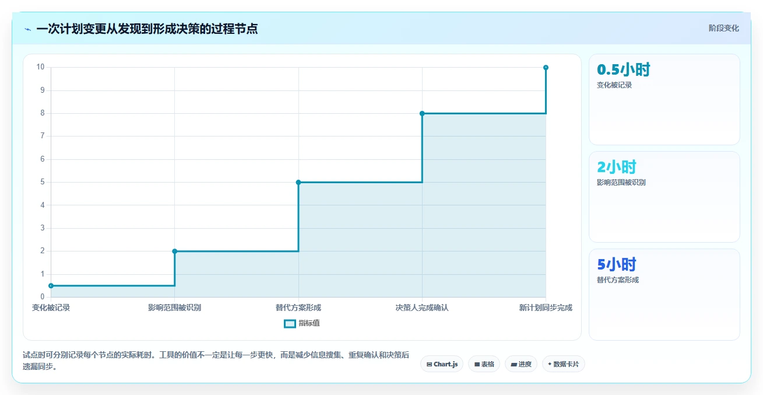Click the data point at 新计划同步完成
763x395 pixels.
546,68
